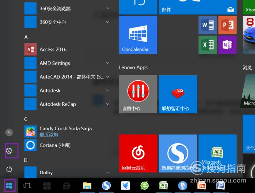Screen dimensions: 255x193
Task: Click the 浏览 group title
Action: point(247,68)
